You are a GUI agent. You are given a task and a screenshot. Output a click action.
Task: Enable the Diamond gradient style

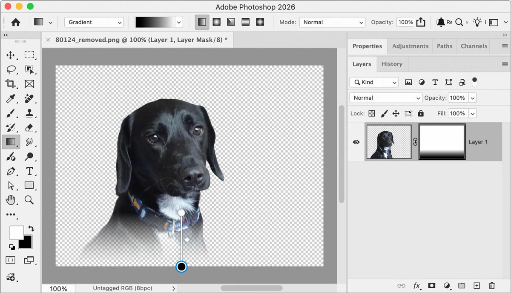pyautogui.click(x=260, y=22)
